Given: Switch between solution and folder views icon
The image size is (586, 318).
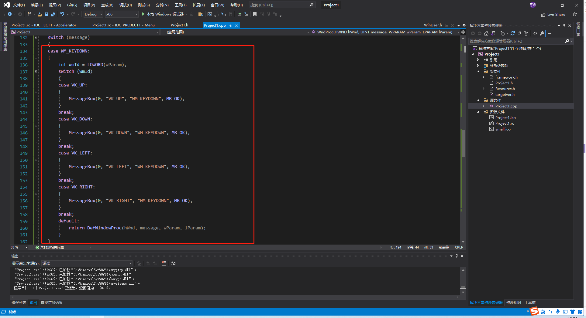Looking at the screenshot, I should coord(493,33).
